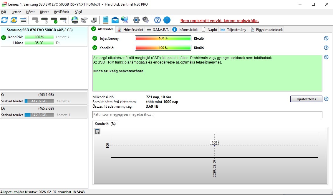Click the '721 nap, 10 óra' value

pyautogui.click(x=159, y=97)
